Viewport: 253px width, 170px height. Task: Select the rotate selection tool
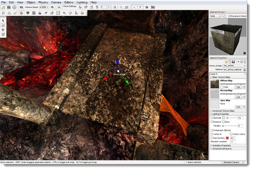coord(3,30)
